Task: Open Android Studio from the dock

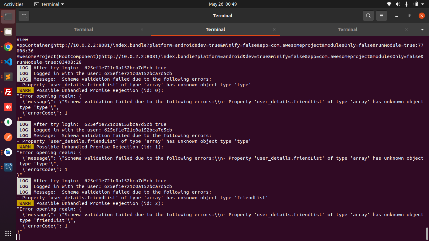Action: (8, 152)
